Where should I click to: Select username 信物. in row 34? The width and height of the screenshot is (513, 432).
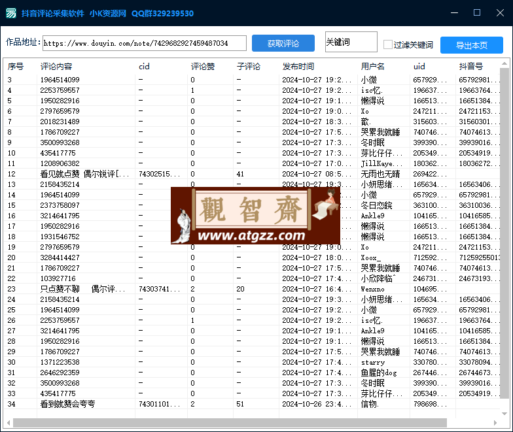tap(370, 404)
